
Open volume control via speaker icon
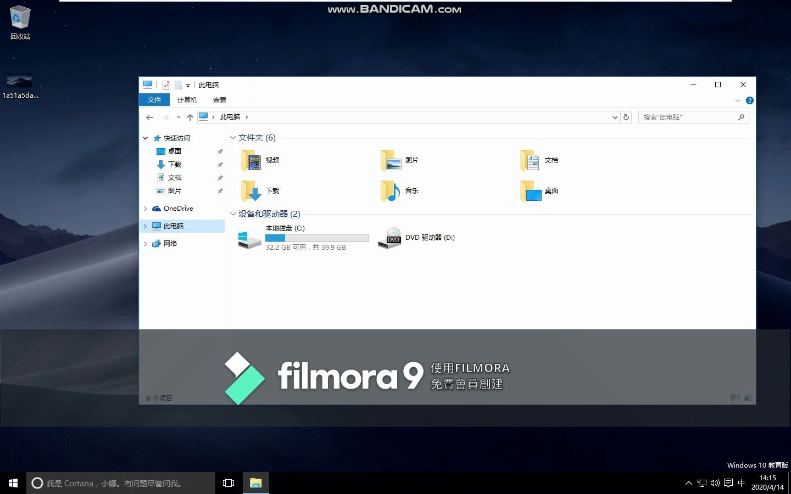coord(715,483)
